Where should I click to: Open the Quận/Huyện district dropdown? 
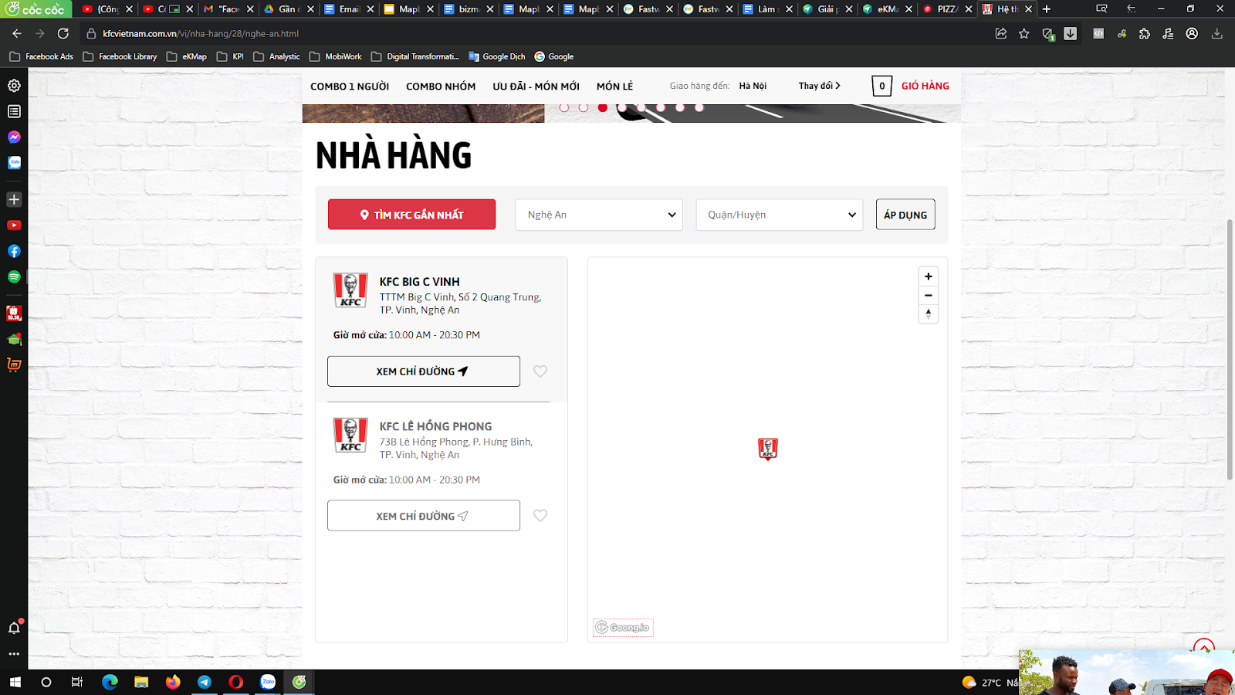pyautogui.click(x=780, y=215)
